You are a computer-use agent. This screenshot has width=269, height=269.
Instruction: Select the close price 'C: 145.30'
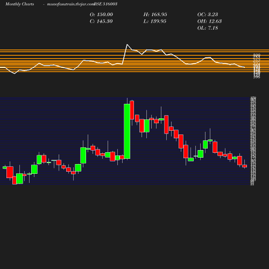coord(101,22)
